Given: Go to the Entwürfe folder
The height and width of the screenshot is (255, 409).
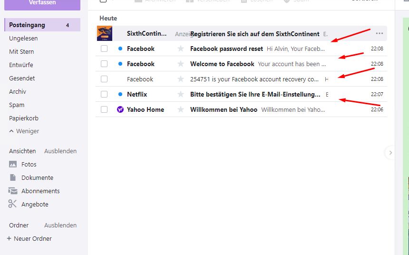Looking at the screenshot, I should pyautogui.click(x=21, y=65).
